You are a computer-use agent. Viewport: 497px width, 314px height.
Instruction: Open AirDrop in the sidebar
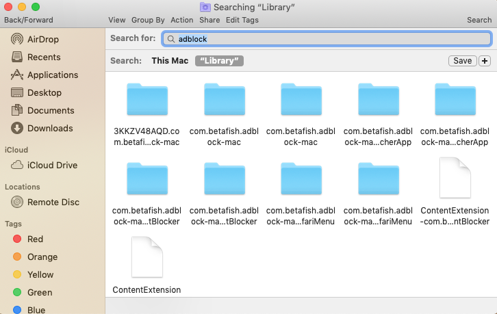pos(43,39)
